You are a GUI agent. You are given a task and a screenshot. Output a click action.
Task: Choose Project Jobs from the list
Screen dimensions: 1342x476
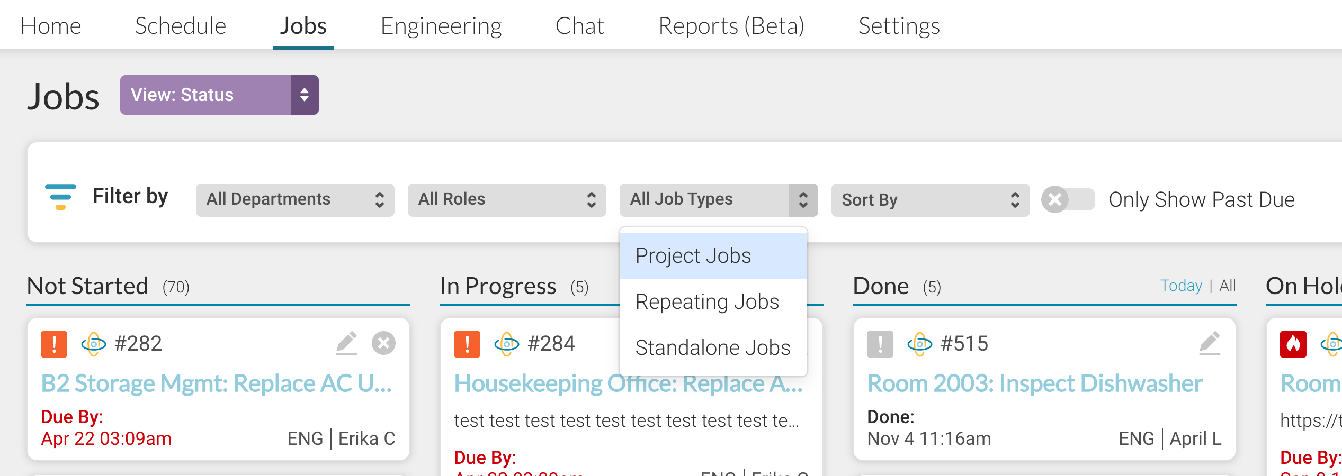[713, 255]
